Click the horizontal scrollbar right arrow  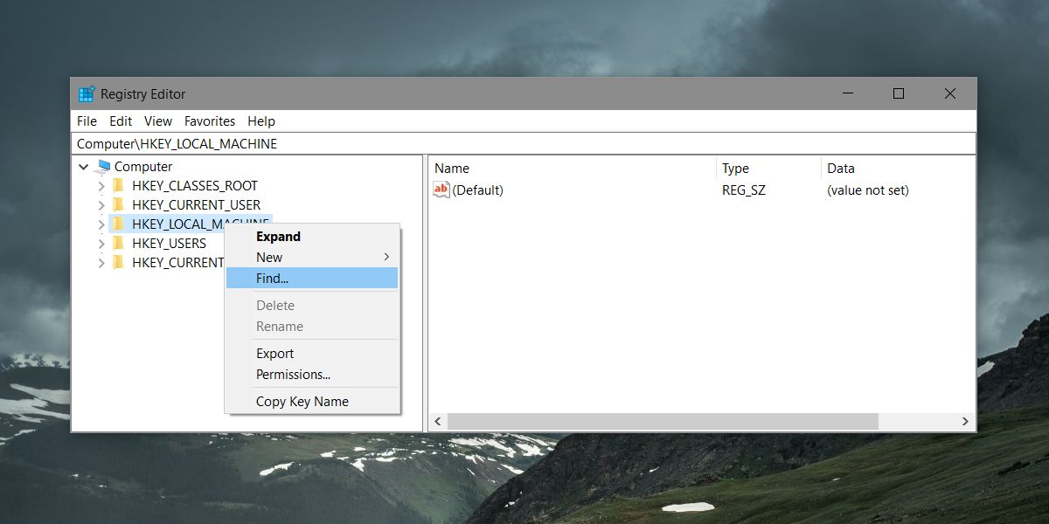965,421
